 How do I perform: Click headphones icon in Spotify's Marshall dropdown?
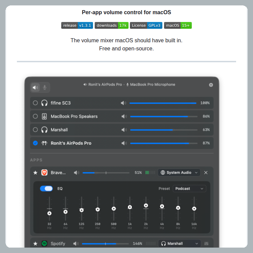coord(163,244)
